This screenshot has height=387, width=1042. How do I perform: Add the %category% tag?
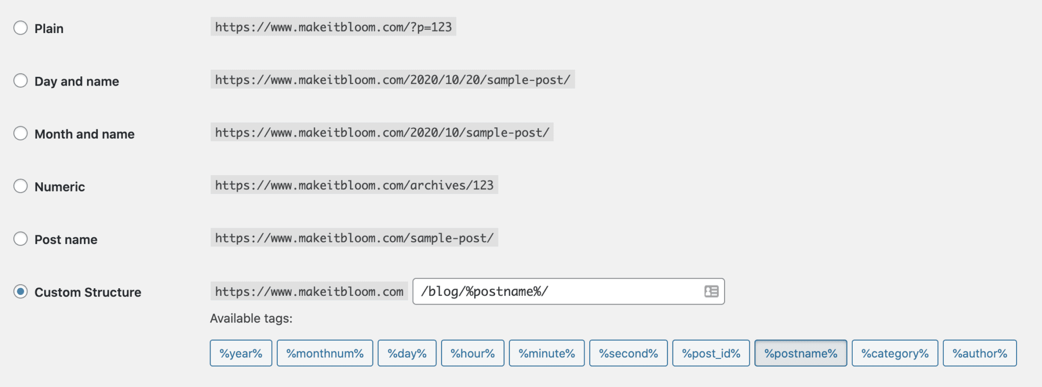(895, 353)
